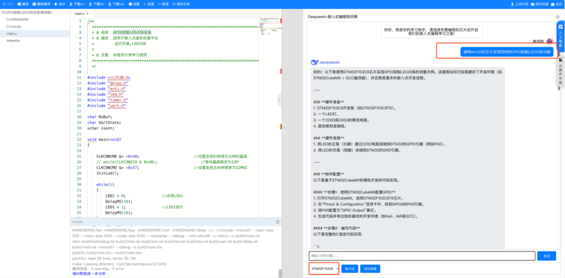Click the stm32 user message bubble

[x=506, y=51]
